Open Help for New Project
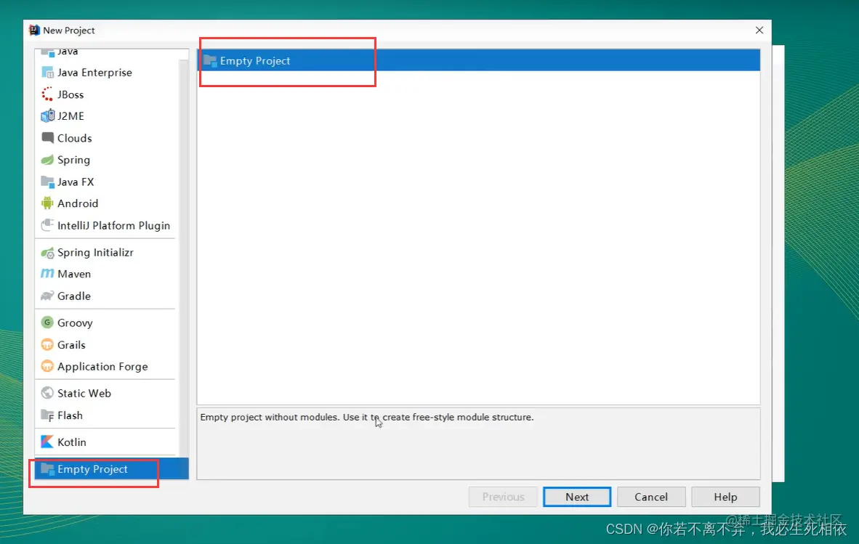859x544 pixels. coord(725,497)
